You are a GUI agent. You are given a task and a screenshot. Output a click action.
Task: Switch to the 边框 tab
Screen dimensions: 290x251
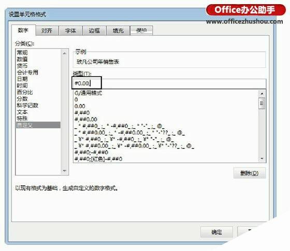pyautogui.click(x=94, y=31)
